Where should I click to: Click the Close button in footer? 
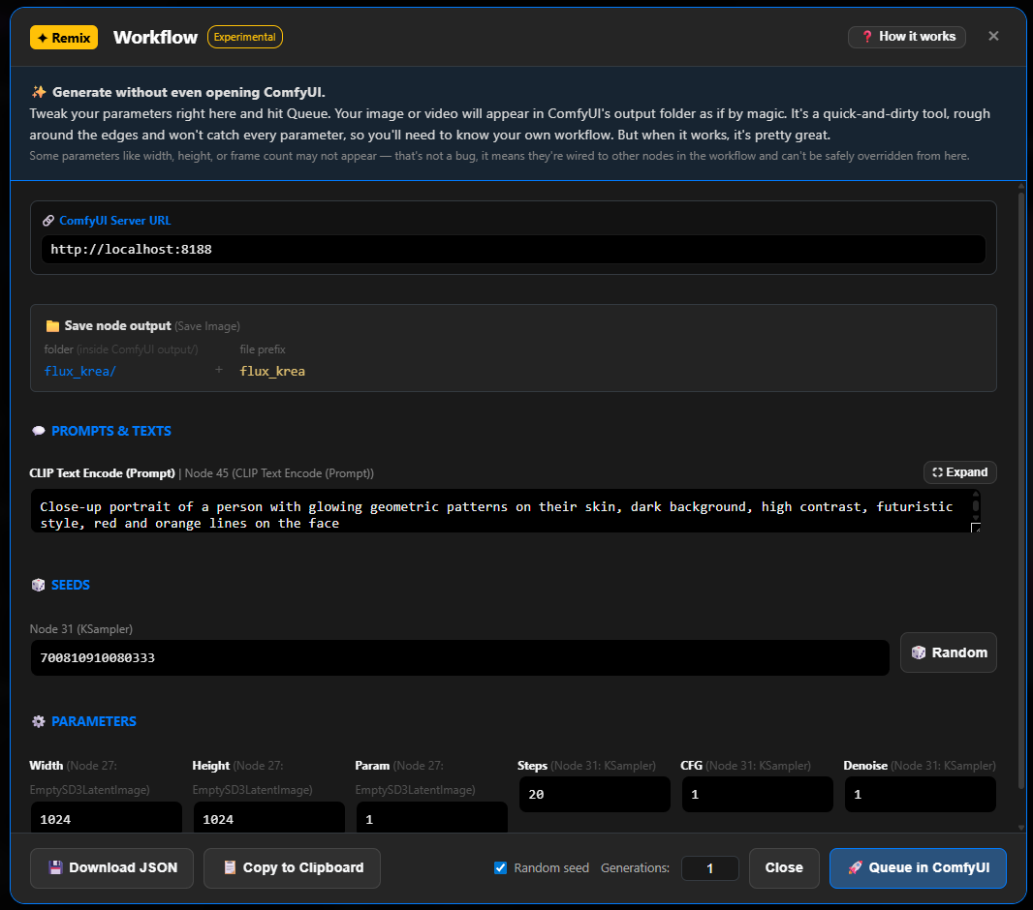coord(784,868)
